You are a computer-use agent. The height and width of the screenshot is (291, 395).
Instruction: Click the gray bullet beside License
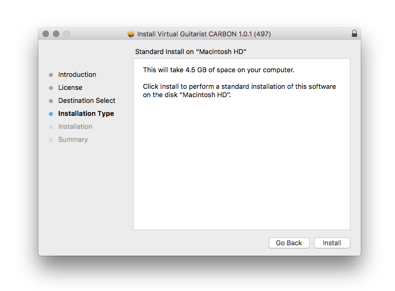[51, 88]
